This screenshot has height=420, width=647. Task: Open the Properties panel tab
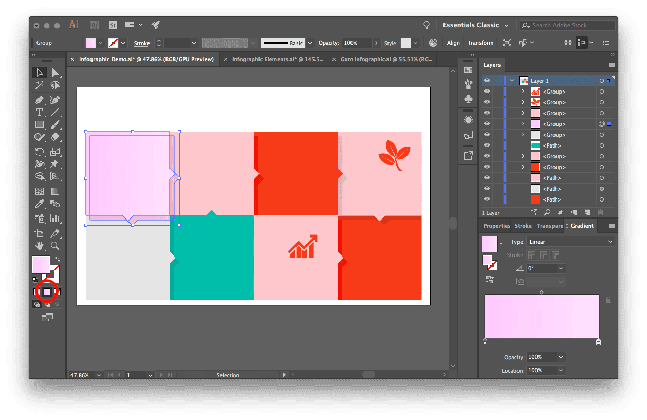(497, 226)
